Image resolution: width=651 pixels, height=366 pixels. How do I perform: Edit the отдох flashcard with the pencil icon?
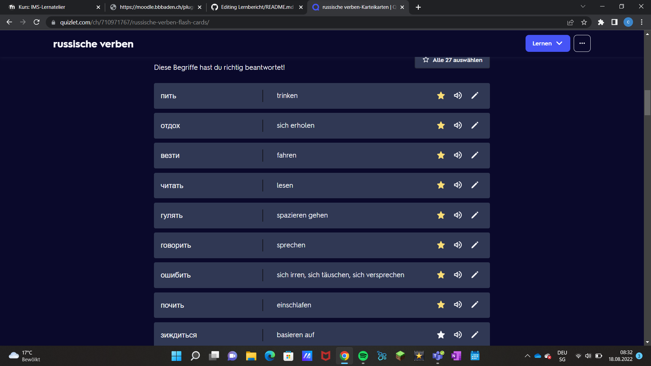pos(475,125)
